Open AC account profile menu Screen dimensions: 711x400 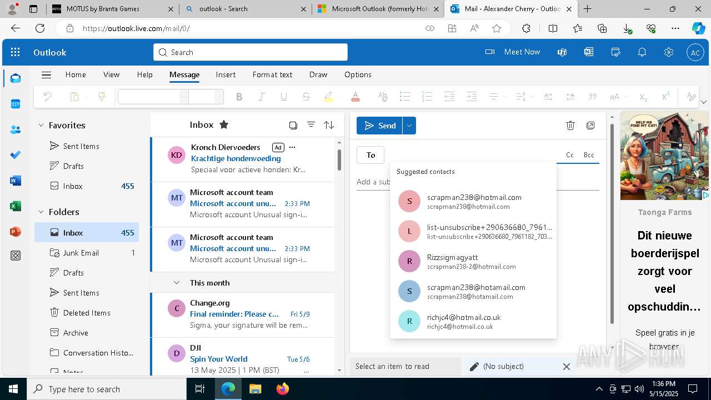click(x=695, y=52)
